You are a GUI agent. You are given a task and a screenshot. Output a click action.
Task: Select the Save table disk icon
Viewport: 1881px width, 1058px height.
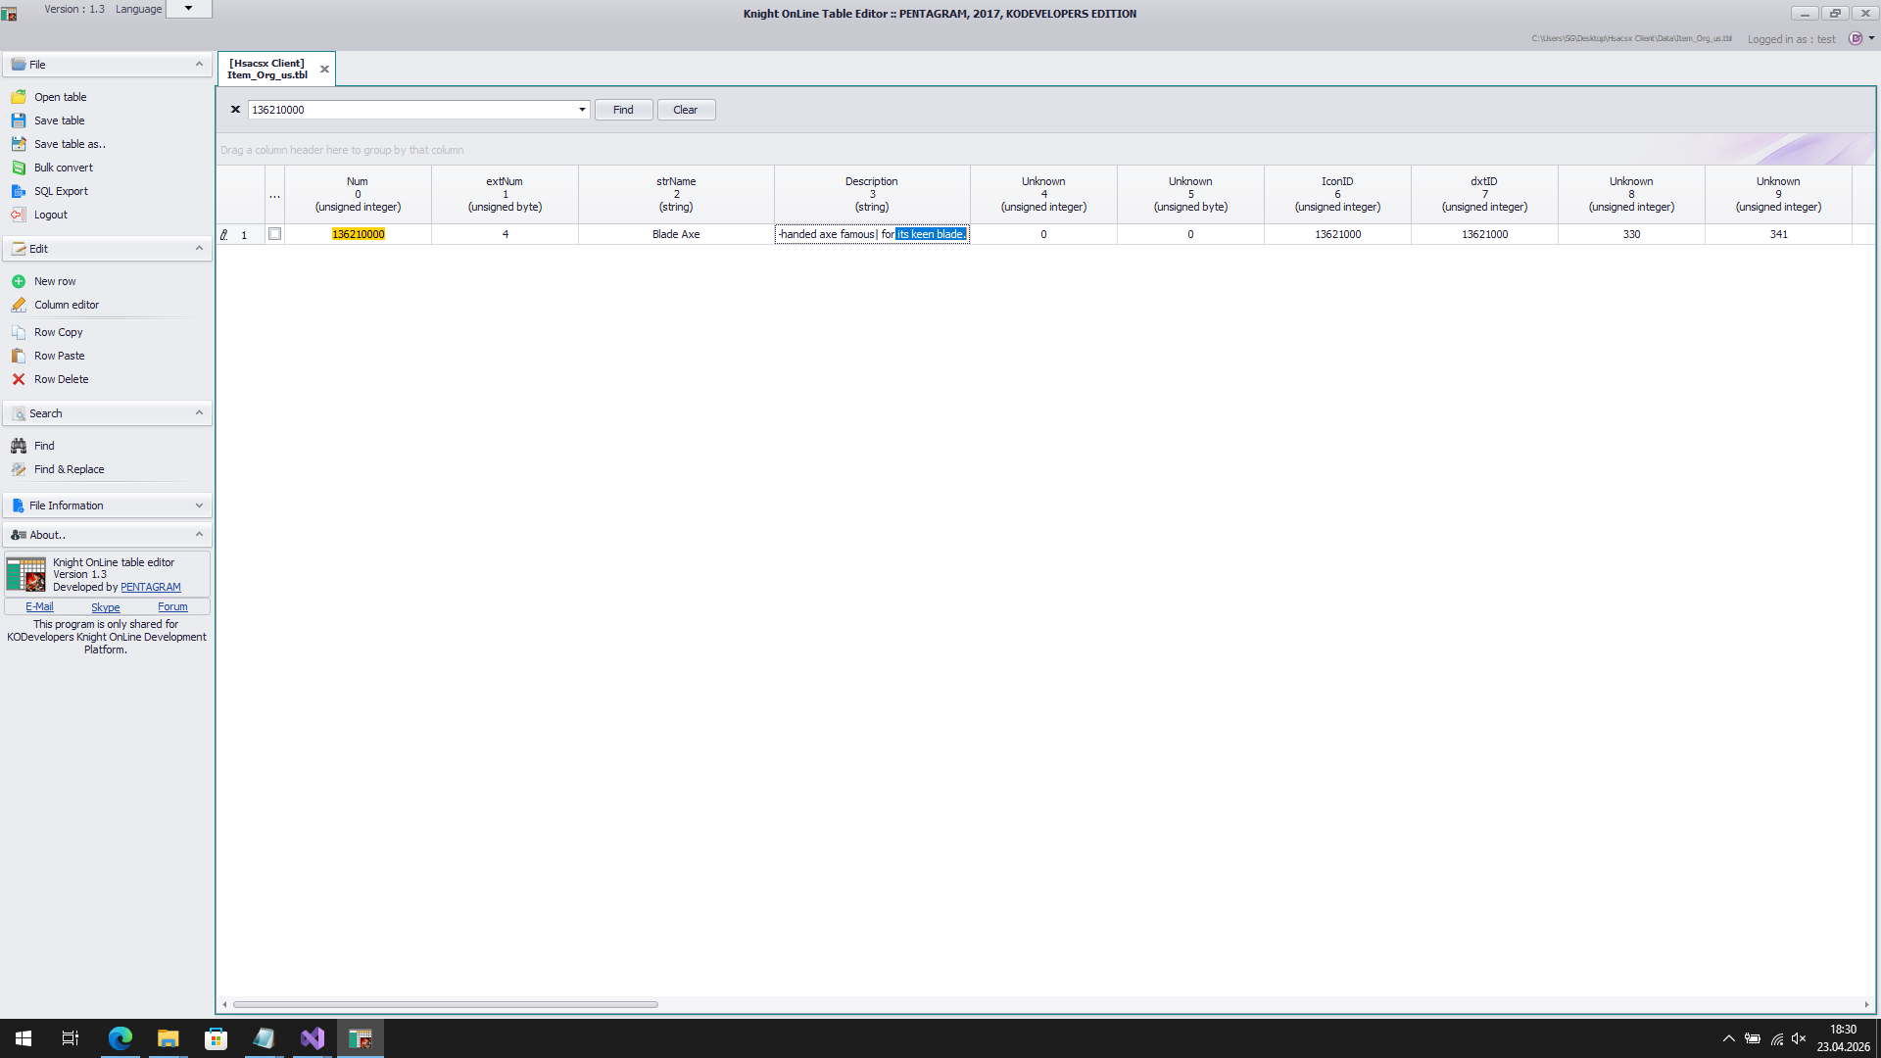19,120
